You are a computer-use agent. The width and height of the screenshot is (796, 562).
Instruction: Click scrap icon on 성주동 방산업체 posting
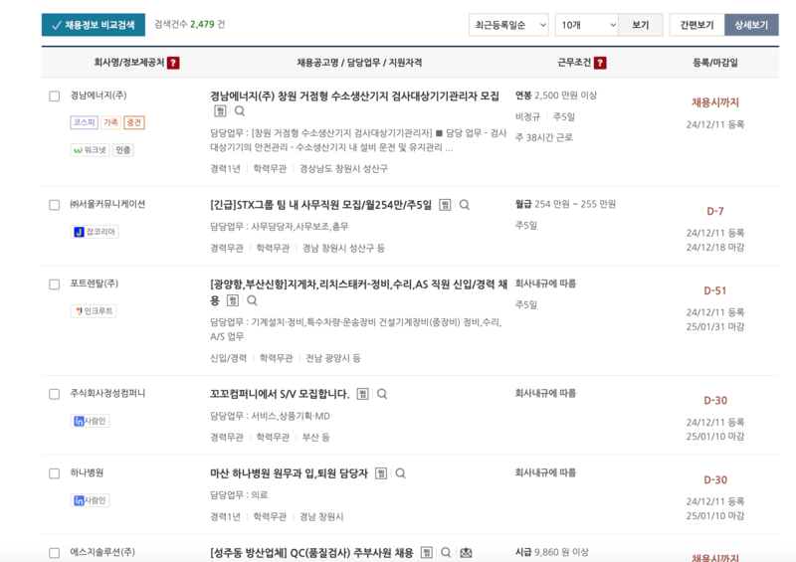pos(427,553)
